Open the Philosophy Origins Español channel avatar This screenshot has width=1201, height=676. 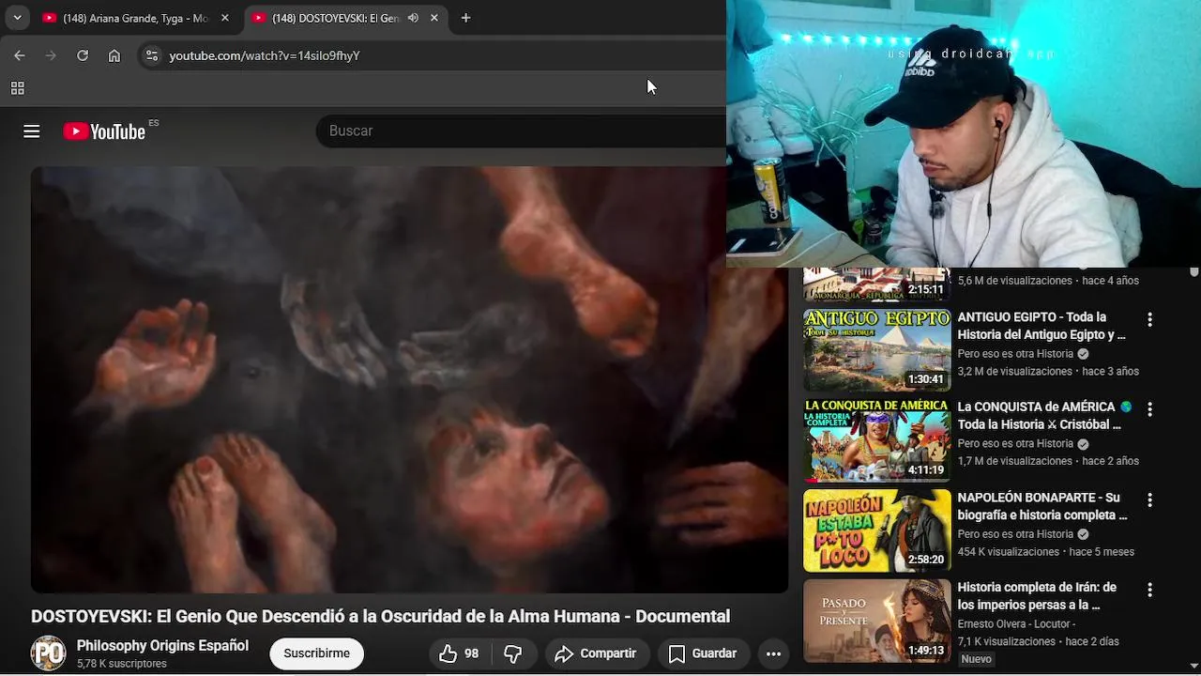[48, 653]
